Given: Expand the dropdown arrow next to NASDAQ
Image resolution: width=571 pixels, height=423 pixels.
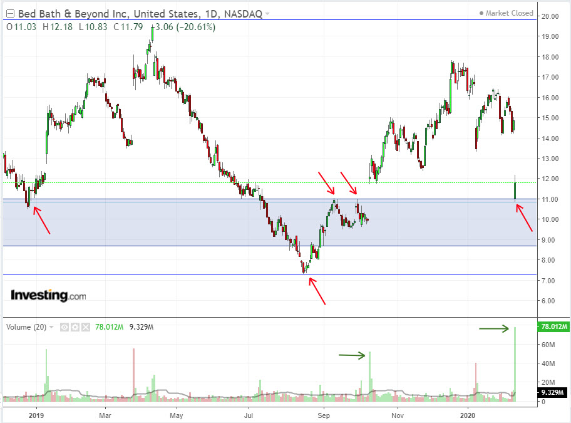Looking at the screenshot, I should (x=267, y=14).
